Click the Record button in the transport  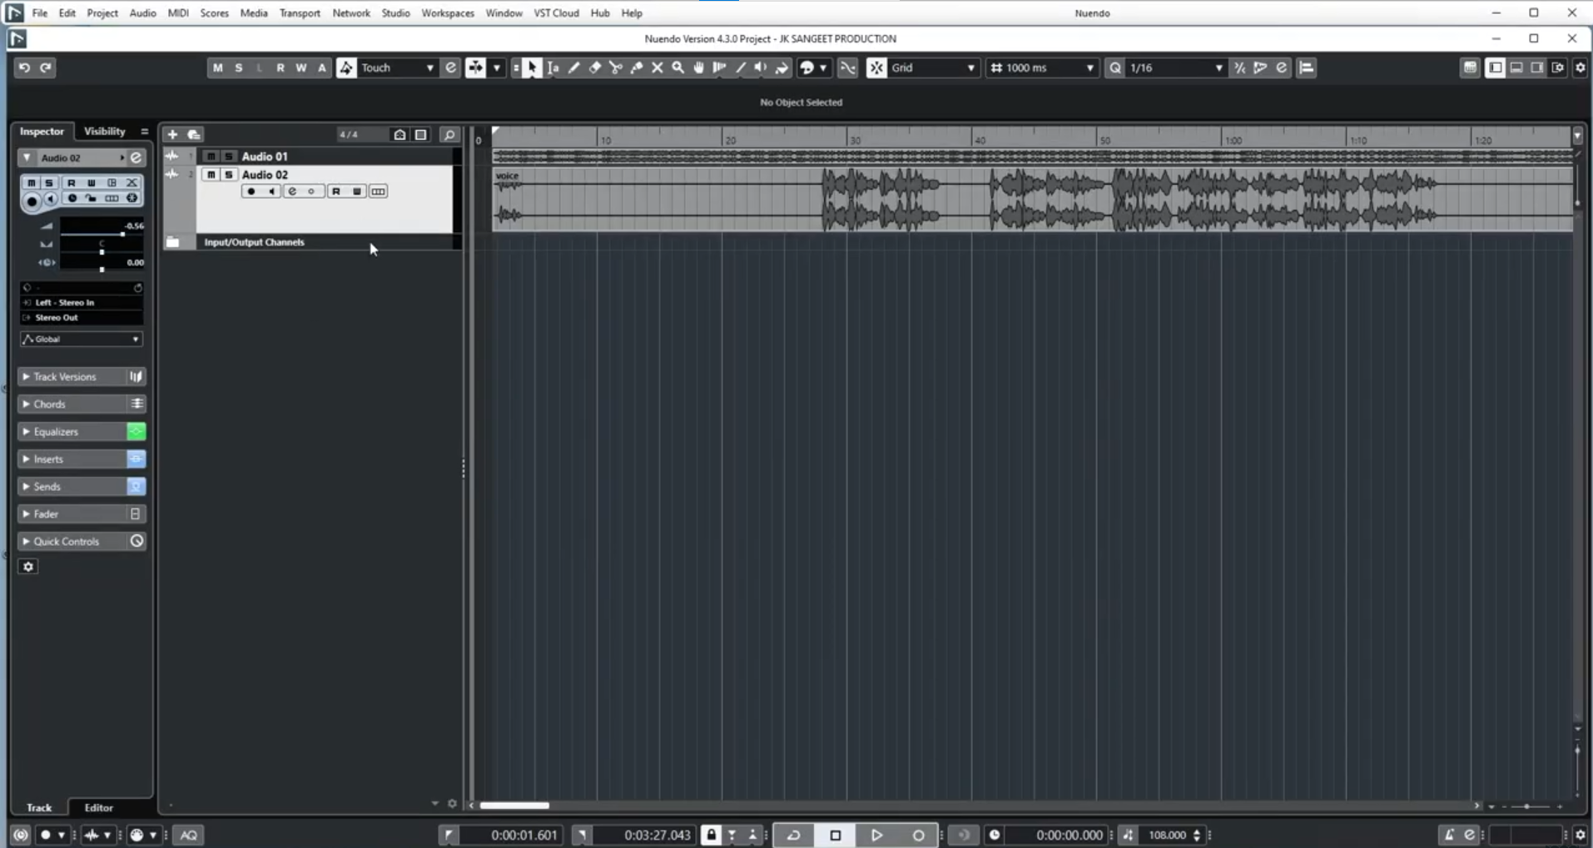click(x=918, y=835)
